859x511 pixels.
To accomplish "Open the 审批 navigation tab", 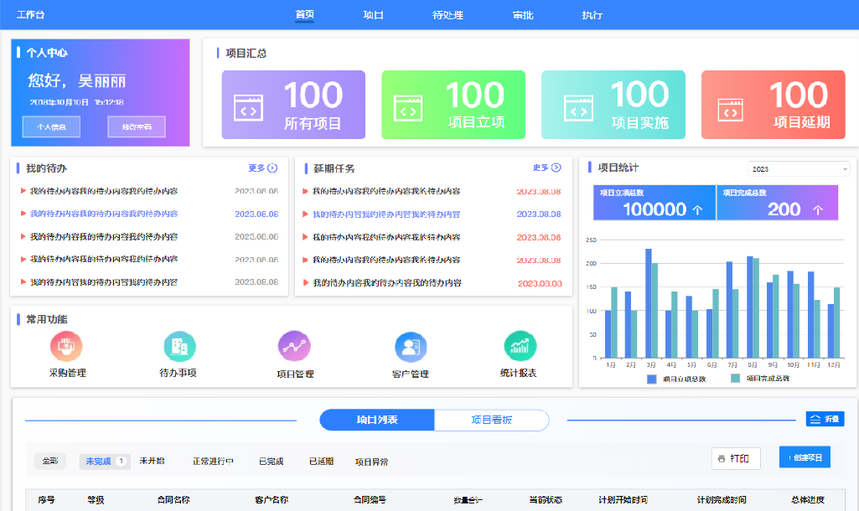I will (x=523, y=15).
